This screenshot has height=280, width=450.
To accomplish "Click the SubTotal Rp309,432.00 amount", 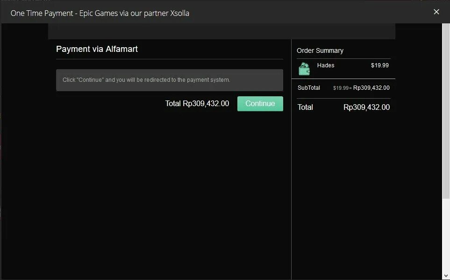I will pyautogui.click(x=371, y=88).
